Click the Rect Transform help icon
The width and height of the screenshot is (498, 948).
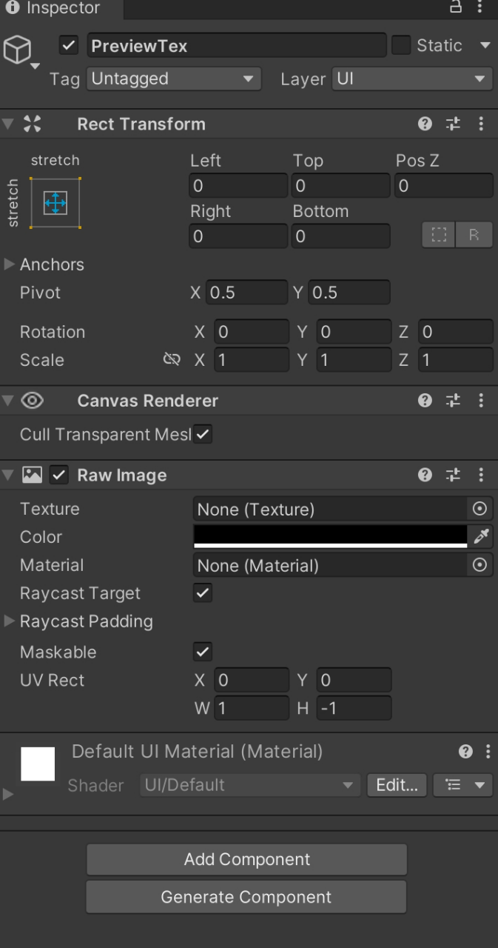[425, 124]
